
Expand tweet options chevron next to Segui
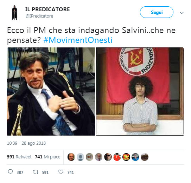click(182, 13)
